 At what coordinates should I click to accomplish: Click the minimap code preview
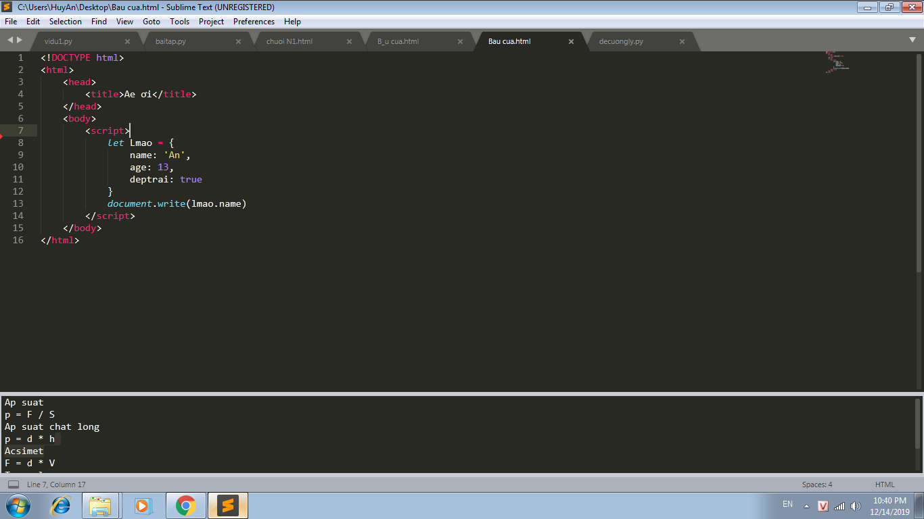(x=837, y=62)
